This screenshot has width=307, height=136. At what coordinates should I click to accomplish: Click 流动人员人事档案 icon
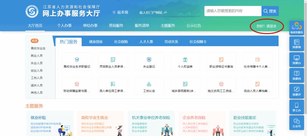[x=258, y=84]
